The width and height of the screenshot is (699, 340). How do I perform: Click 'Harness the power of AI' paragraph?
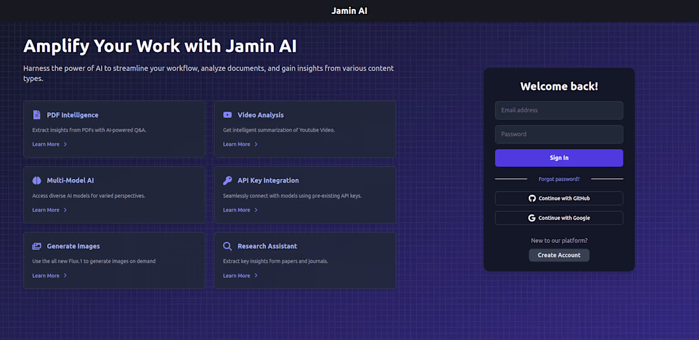208,74
